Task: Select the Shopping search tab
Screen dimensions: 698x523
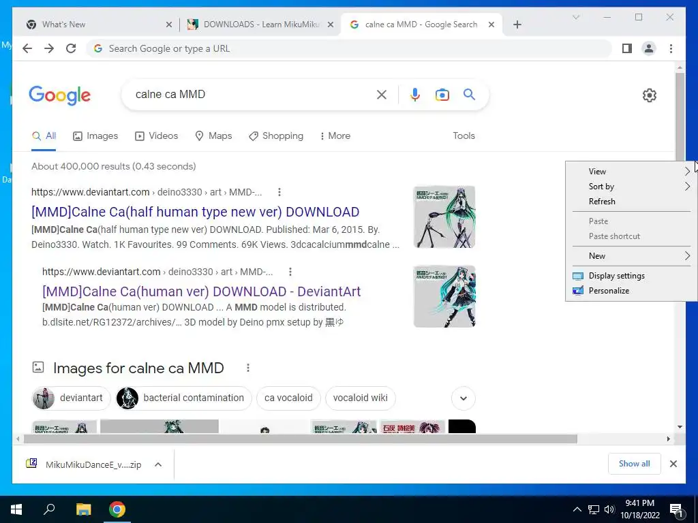Action: tap(276, 136)
